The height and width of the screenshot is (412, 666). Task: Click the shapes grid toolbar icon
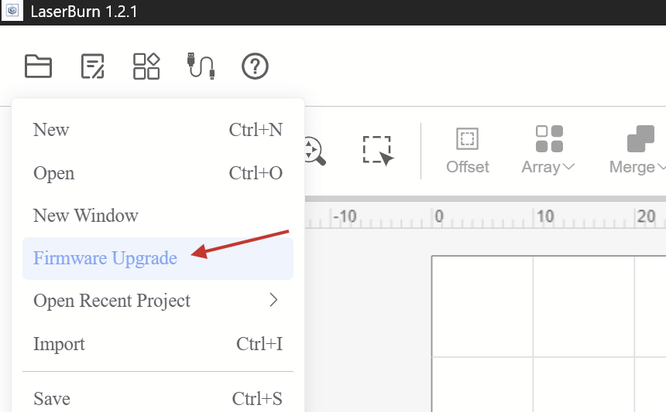(x=146, y=66)
